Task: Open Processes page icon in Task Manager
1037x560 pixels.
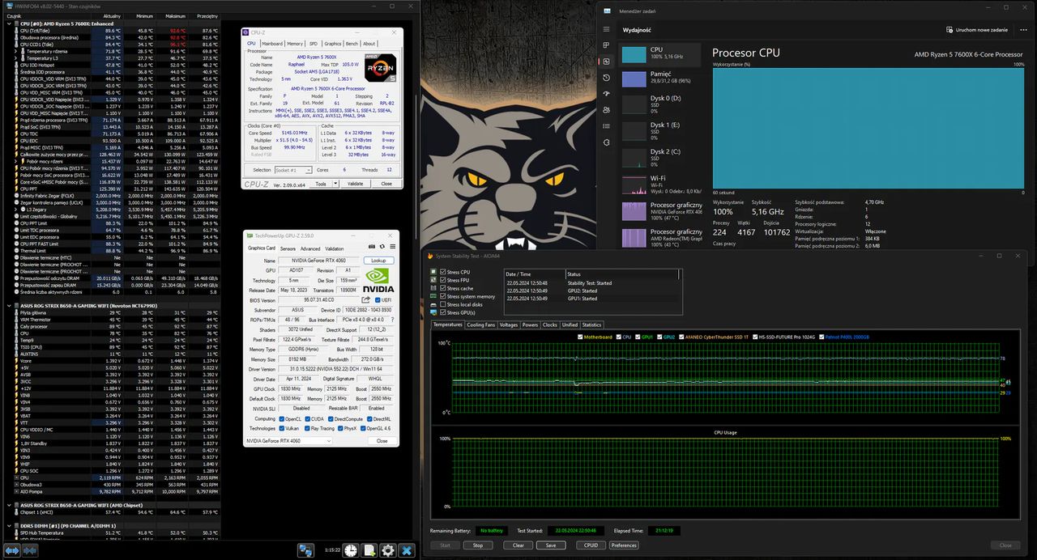Action: 606,44
